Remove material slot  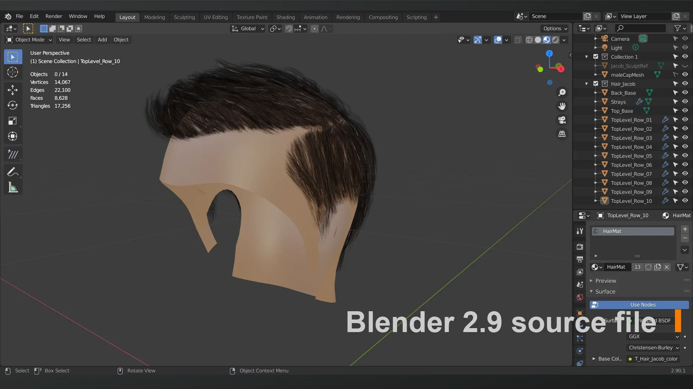coord(685,238)
